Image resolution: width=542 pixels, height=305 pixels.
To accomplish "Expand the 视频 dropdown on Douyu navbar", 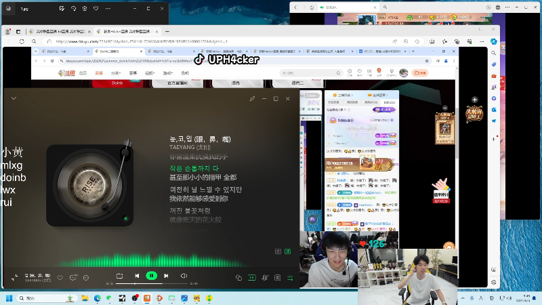I will pos(150,73).
